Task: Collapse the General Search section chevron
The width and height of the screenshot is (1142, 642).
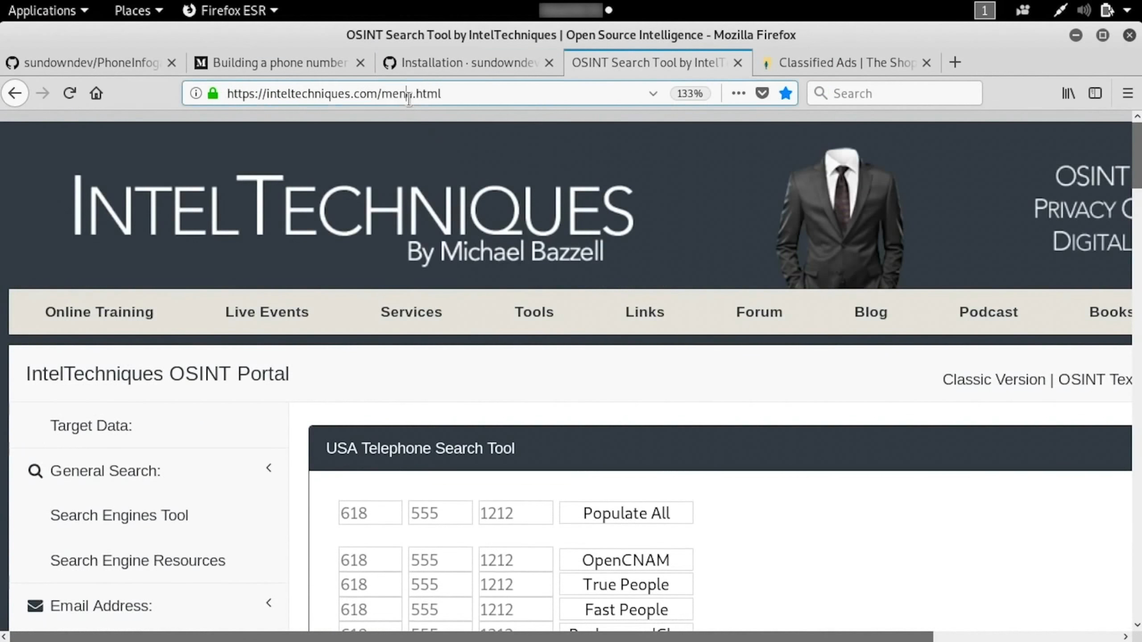Action: tap(269, 468)
